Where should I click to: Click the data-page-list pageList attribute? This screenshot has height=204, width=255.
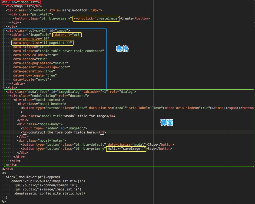coord(42,43)
